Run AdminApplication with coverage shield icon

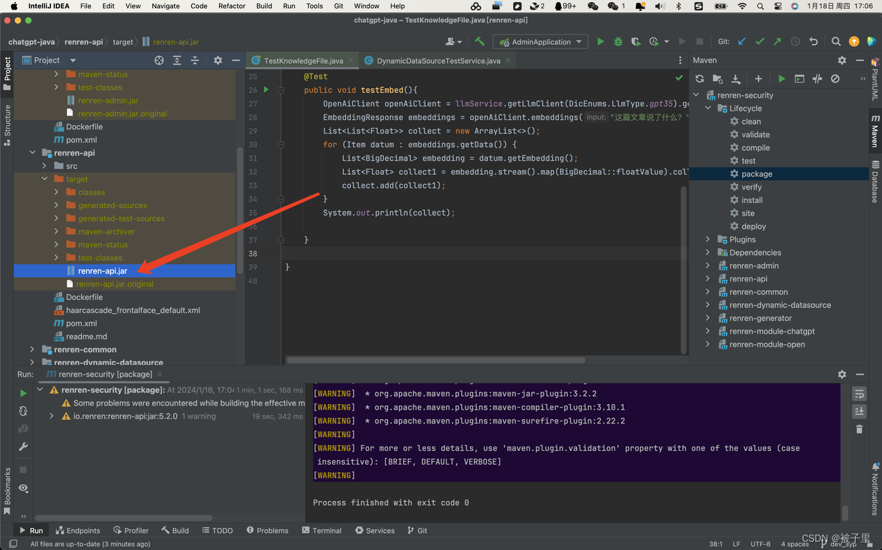pos(635,41)
